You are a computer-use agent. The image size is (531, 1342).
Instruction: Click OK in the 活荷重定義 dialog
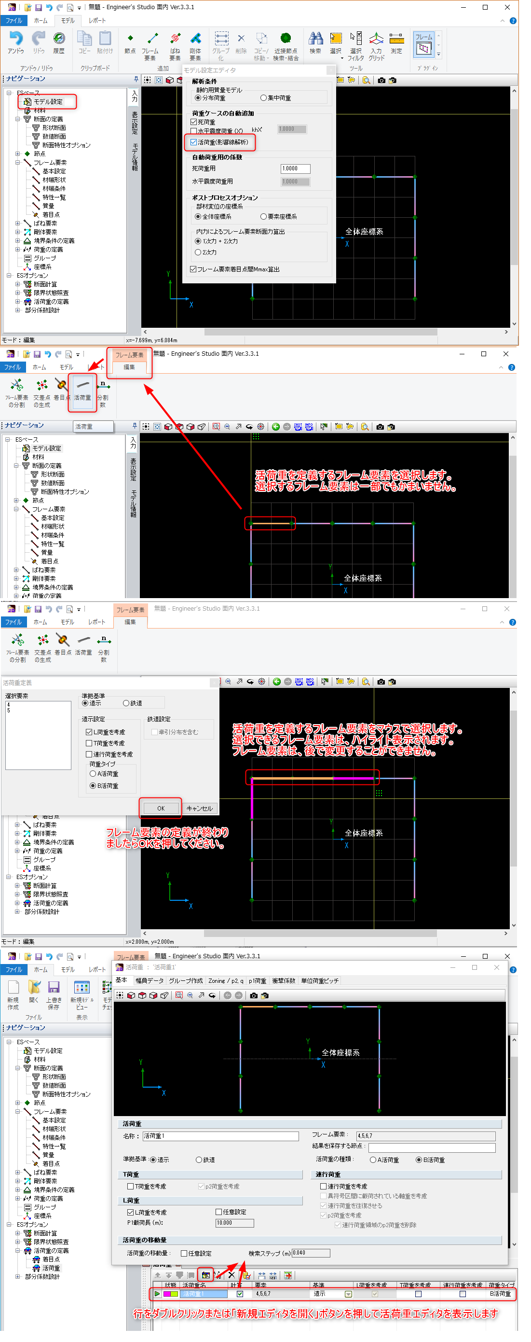pyautogui.click(x=161, y=809)
